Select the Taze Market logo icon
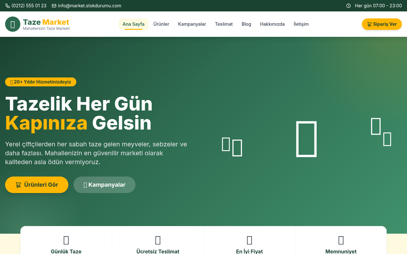The width and height of the screenshot is (407, 254). click(x=12, y=24)
